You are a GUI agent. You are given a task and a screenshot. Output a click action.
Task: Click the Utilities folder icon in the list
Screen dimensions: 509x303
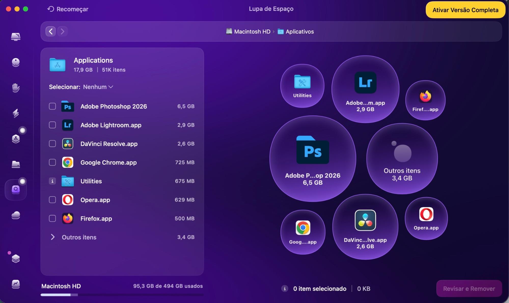click(x=68, y=181)
